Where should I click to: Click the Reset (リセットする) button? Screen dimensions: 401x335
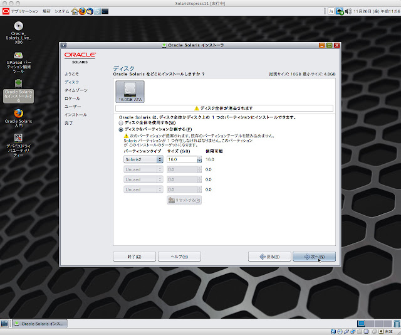[x=184, y=200]
